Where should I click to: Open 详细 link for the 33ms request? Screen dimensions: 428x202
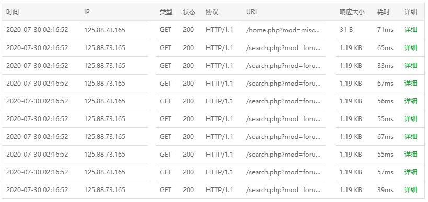(411, 65)
